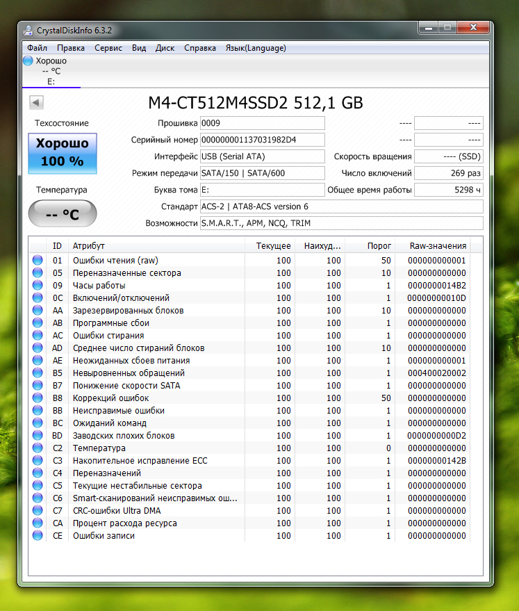The height and width of the screenshot is (611, 519).
Task: Click status circle for row AD Среднее число стираний
Action: coord(38,348)
